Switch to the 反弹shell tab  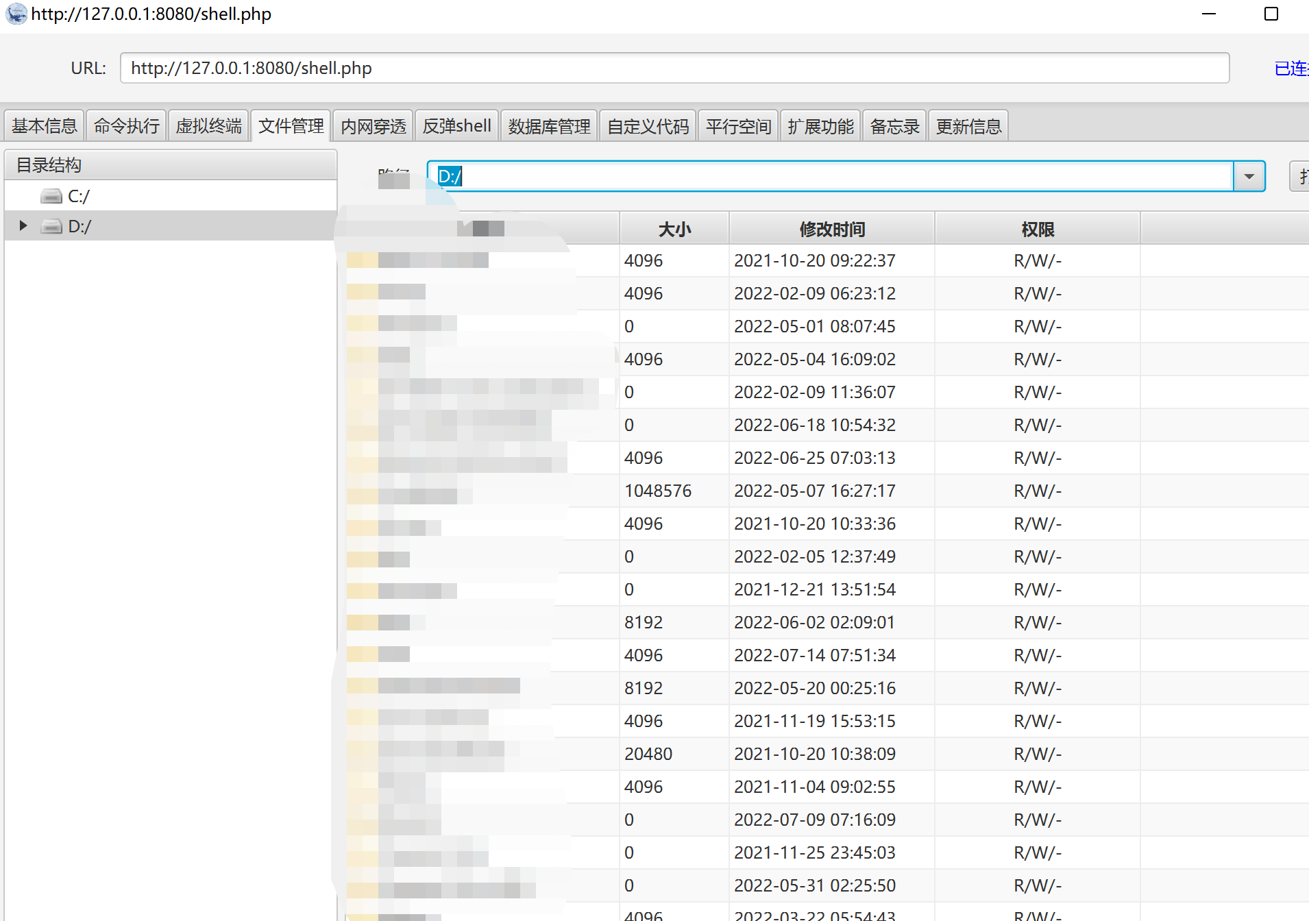pyautogui.click(x=456, y=125)
